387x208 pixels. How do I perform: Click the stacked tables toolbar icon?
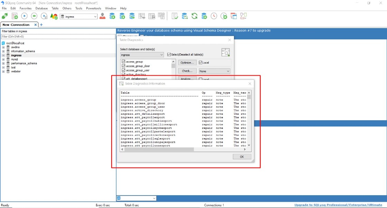161,16
